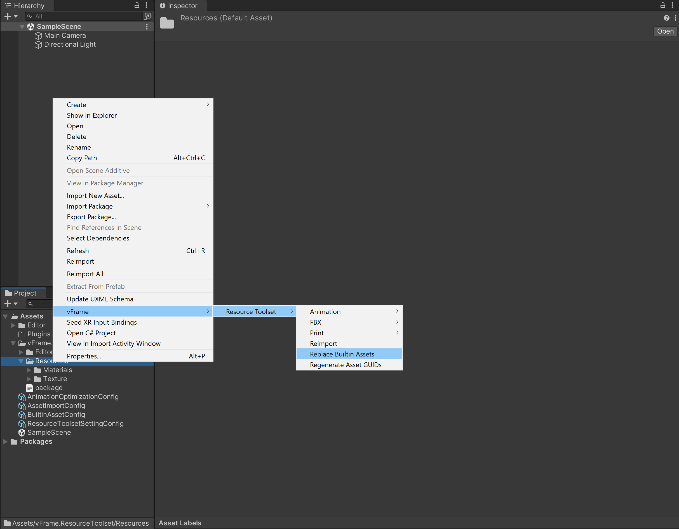679x529 pixels.
Task: Collapse the SampleScene hierarchy arrow
Action: (x=22, y=27)
